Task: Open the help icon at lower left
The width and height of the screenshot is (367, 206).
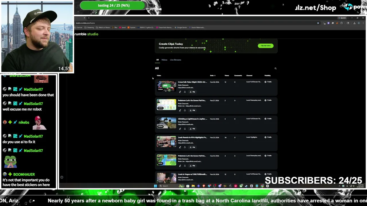Action: tap(62, 177)
